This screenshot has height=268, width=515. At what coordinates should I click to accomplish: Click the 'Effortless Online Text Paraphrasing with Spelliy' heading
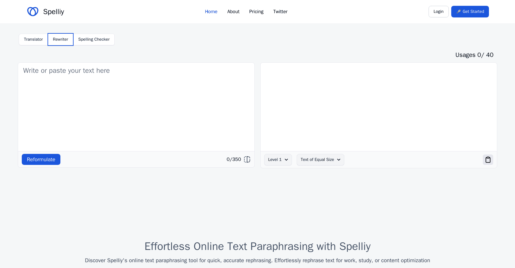pos(257,246)
